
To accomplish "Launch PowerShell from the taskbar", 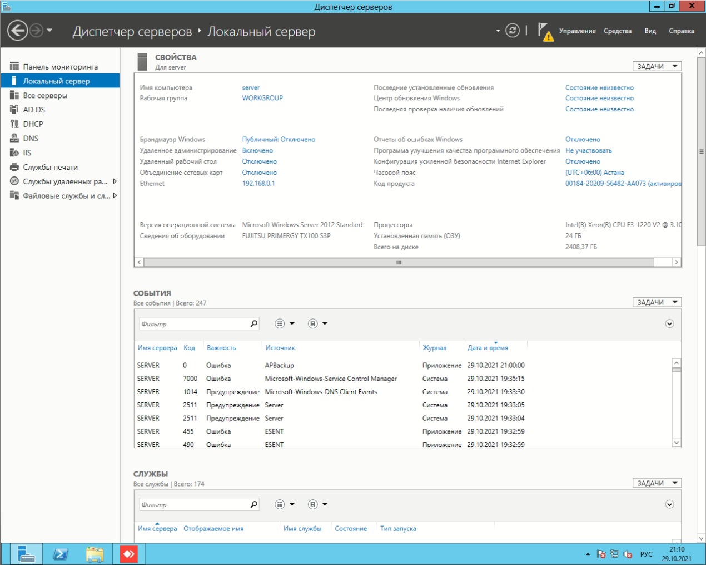I will [x=60, y=554].
